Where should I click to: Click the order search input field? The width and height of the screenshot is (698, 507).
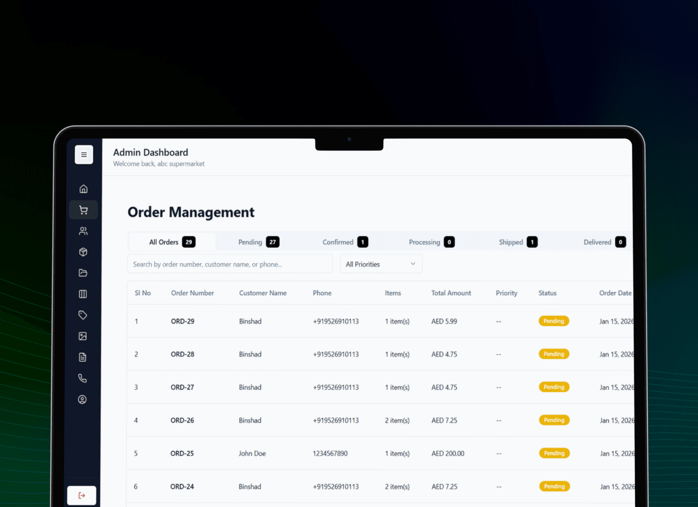point(230,264)
